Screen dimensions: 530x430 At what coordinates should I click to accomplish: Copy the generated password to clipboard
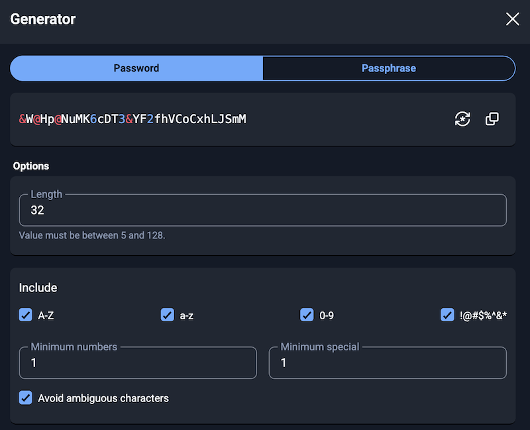tap(492, 119)
